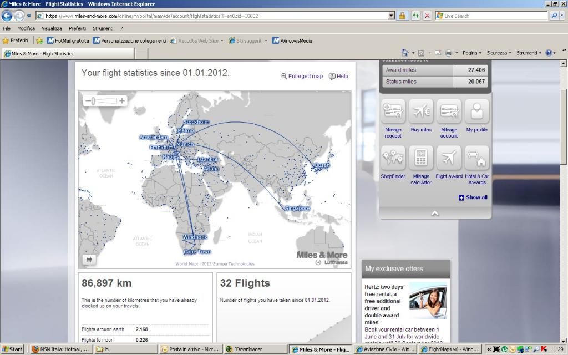Click the Stop loading X icon

click(427, 16)
